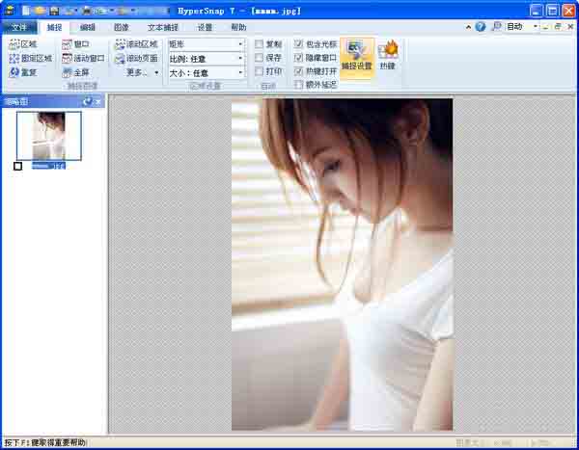Expand the 更多 more captures menu
Viewport: 579px width, 450px height.
pyautogui.click(x=142, y=72)
